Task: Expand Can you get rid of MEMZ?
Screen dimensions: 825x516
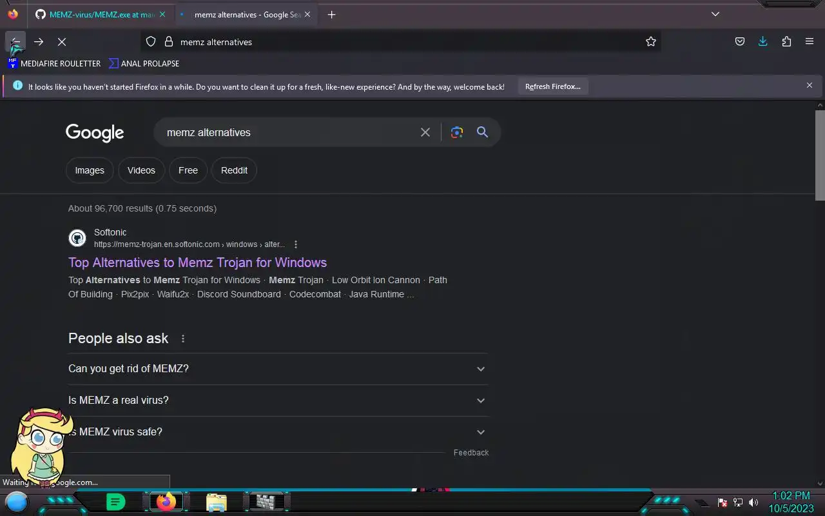Action: coord(278,369)
